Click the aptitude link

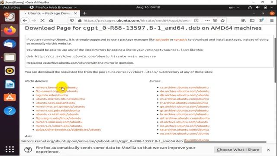tap(162, 39)
